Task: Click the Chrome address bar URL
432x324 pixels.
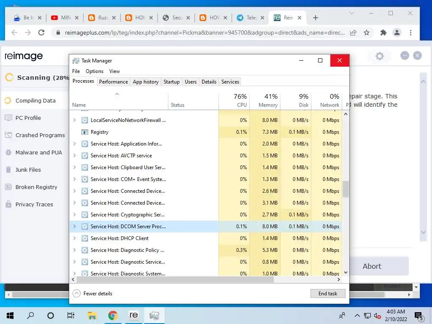Action: 205,33
